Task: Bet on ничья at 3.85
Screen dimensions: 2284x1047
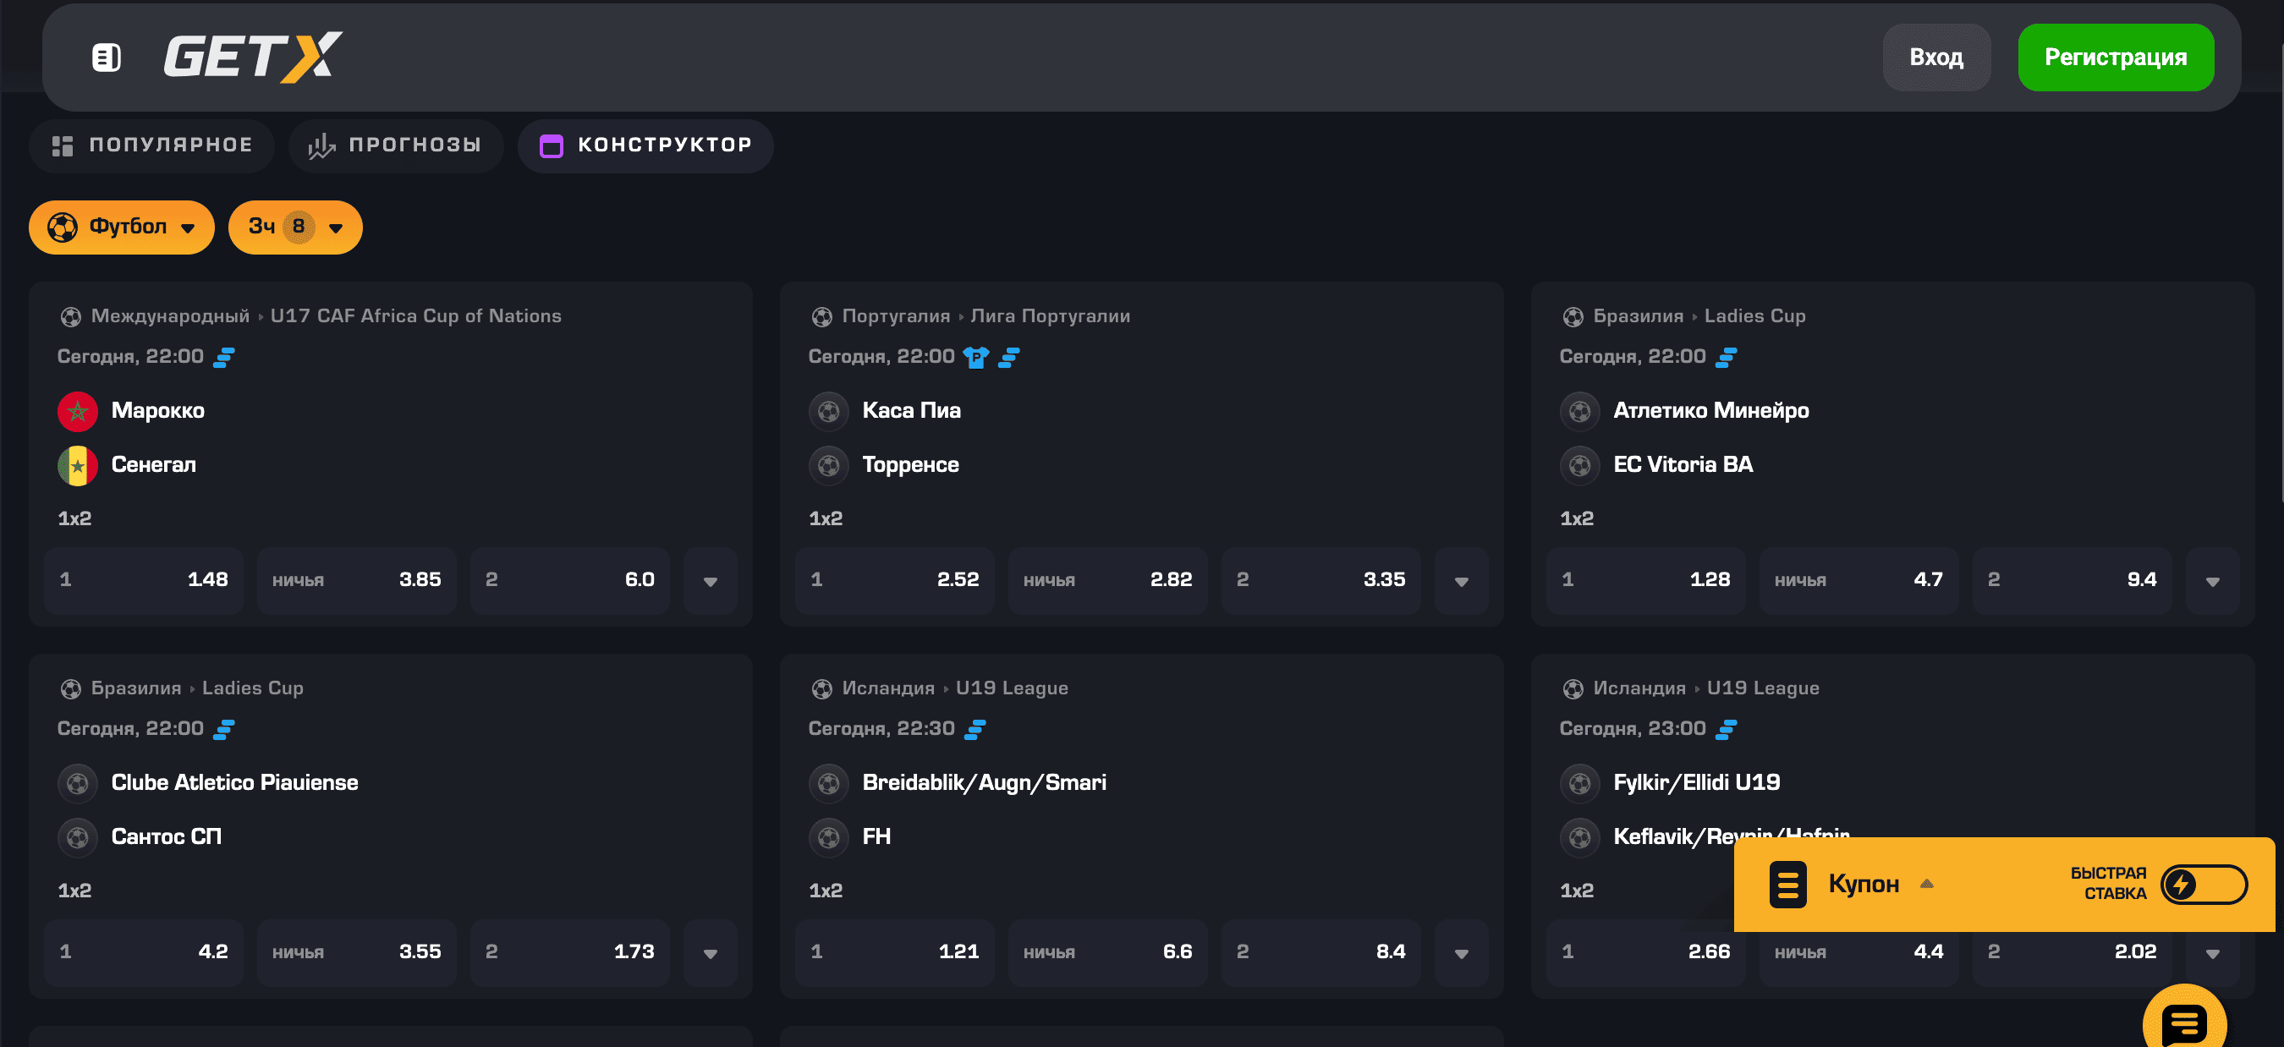Action: (x=356, y=581)
